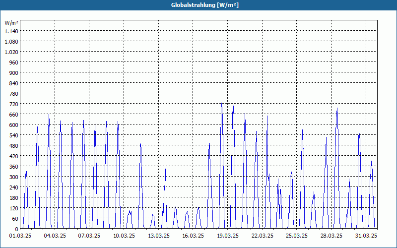397x248 pixels.
Task: Select the 0 y-axis value
Action: 17,229
